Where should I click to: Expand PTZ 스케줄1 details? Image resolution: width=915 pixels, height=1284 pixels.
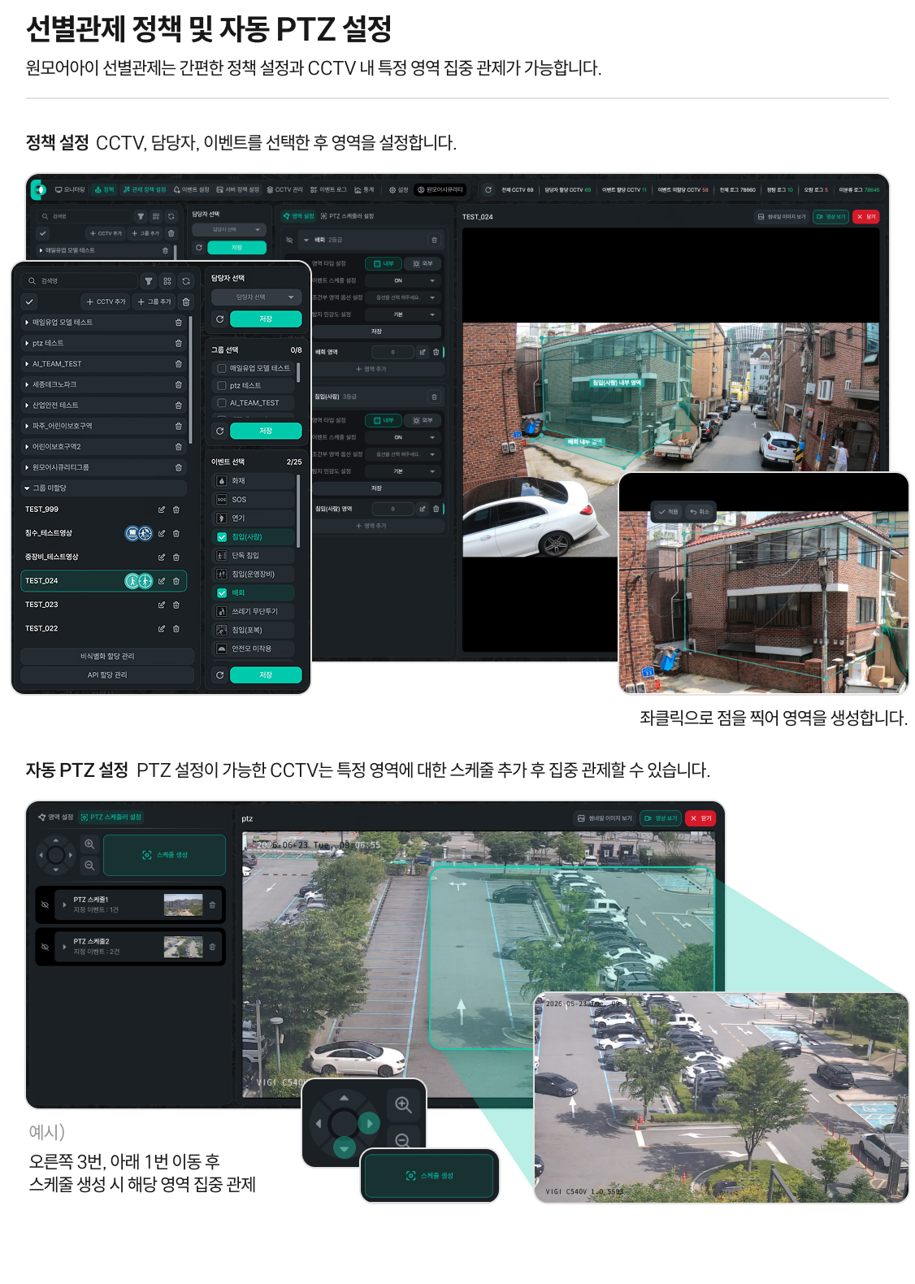(64, 904)
